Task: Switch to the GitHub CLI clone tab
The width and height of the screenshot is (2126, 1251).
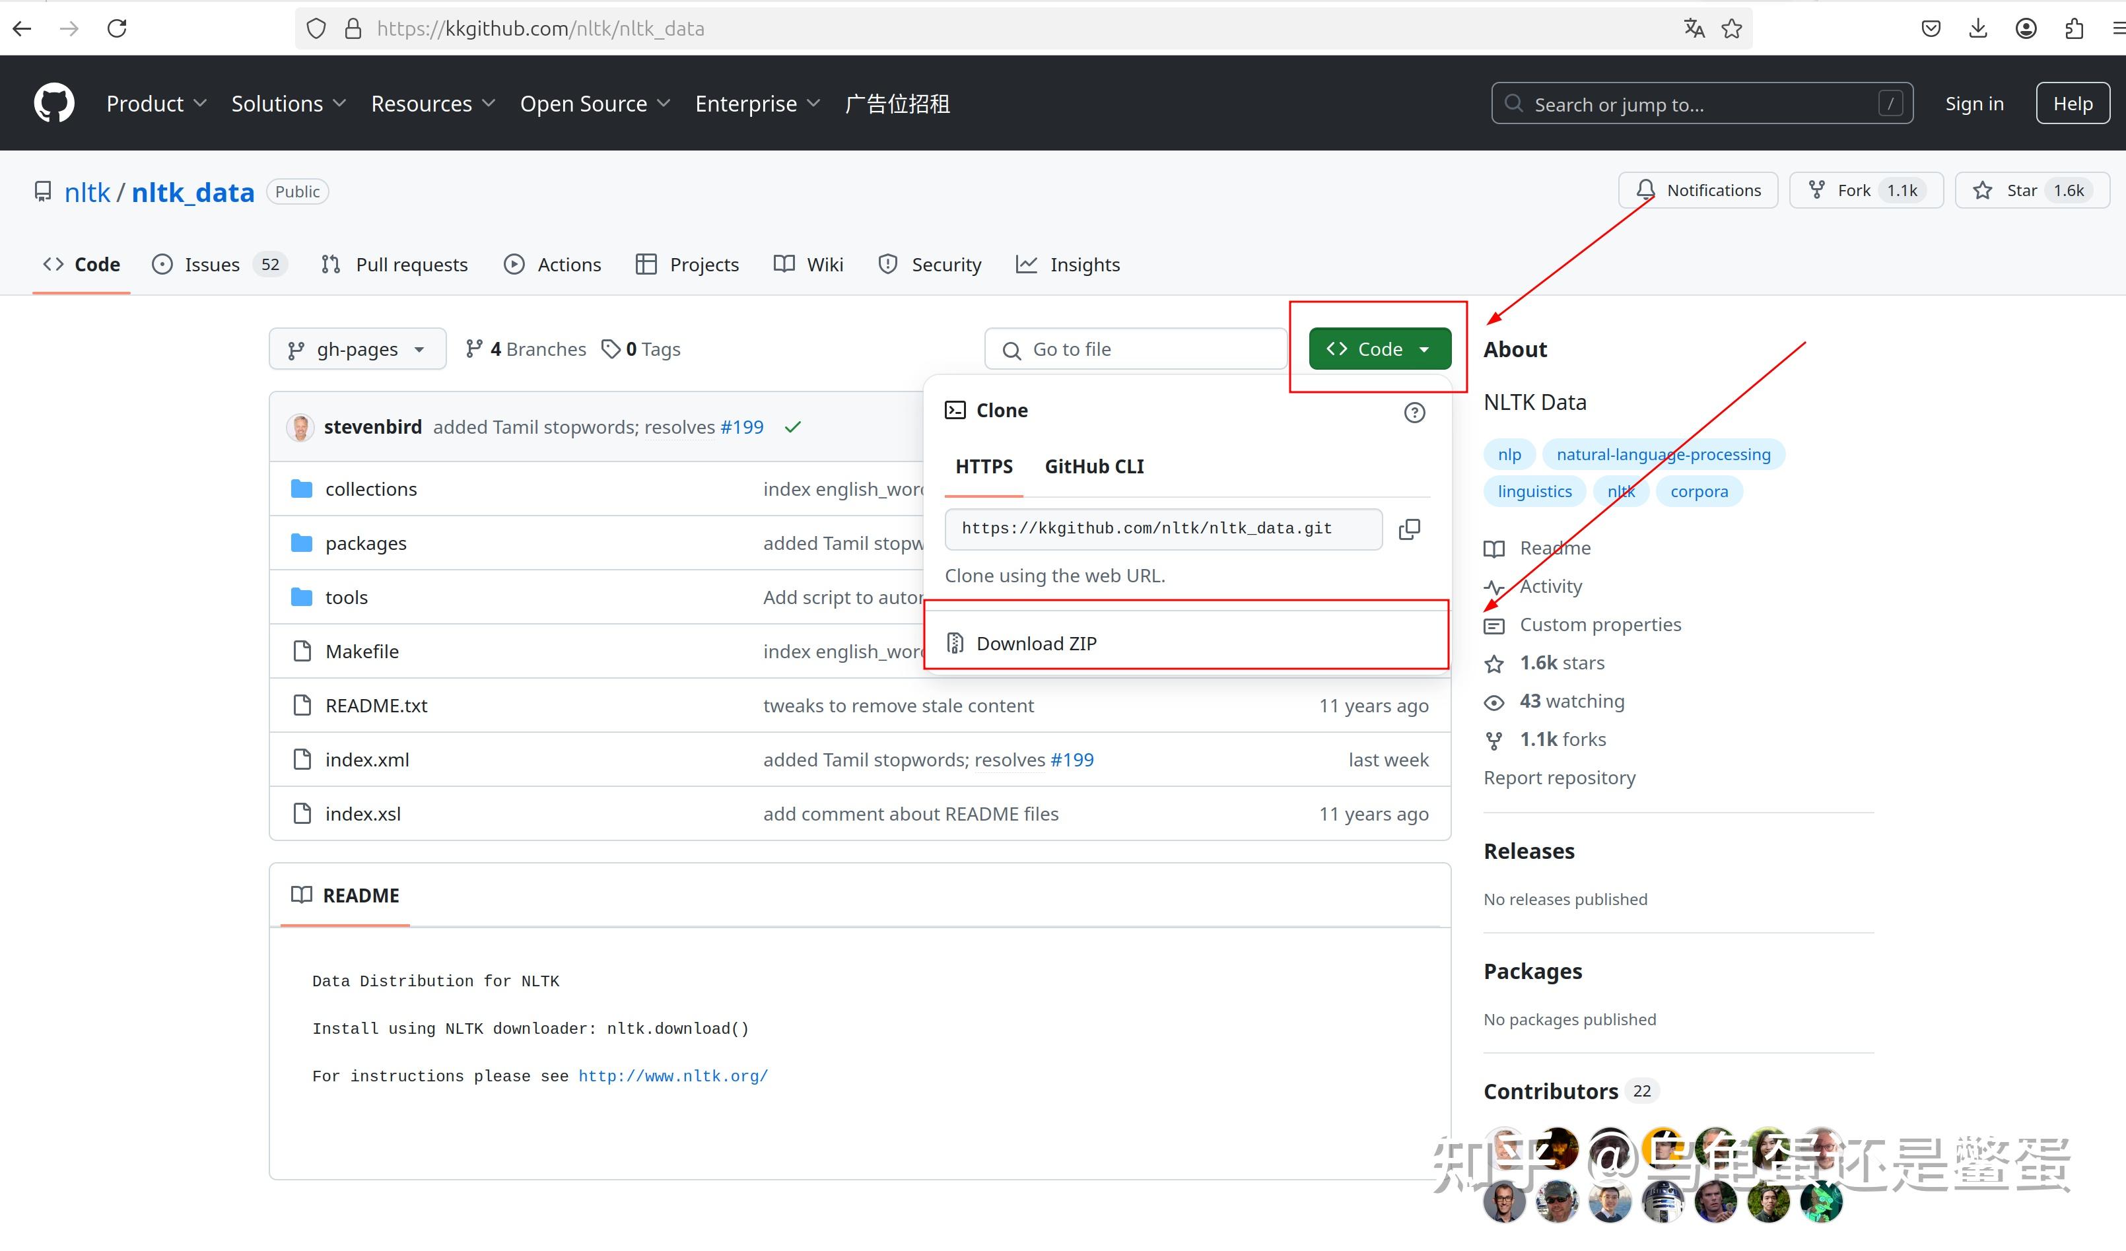Action: pyautogui.click(x=1093, y=467)
